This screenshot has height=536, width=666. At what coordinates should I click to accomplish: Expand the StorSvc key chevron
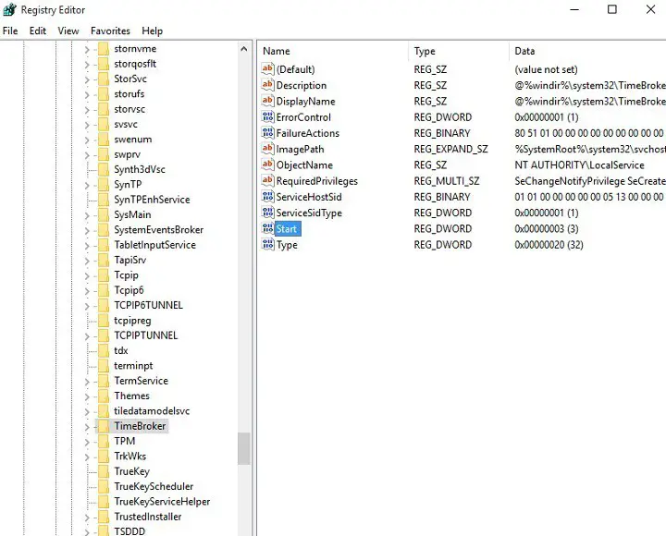pyautogui.click(x=87, y=79)
